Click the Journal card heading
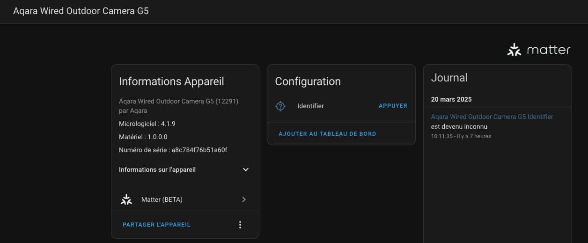588x243 pixels. coord(449,78)
